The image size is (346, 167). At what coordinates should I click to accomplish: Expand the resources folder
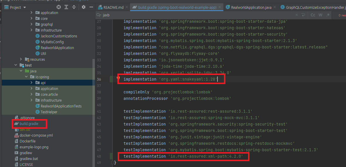[x=21, y=59]
